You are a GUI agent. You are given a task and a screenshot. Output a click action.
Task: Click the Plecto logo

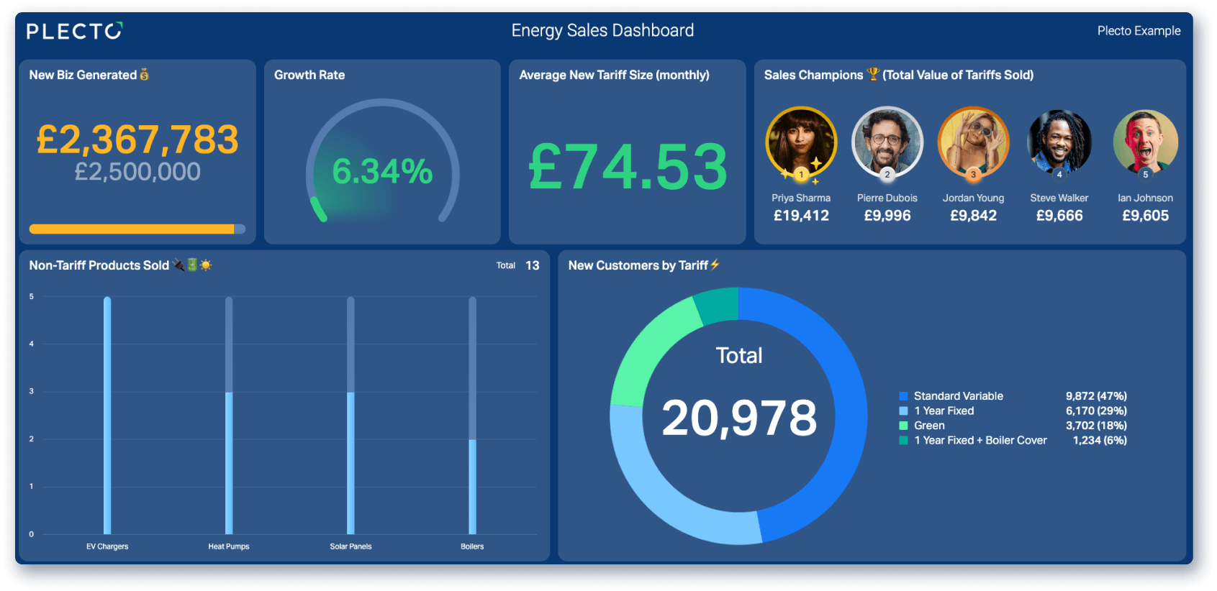[74, 31]
